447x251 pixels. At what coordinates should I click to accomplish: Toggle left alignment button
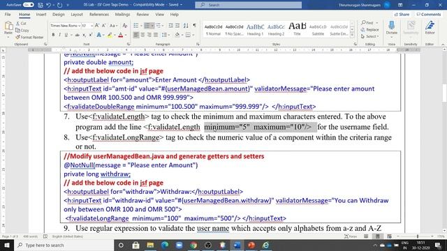tap(136, 35)
